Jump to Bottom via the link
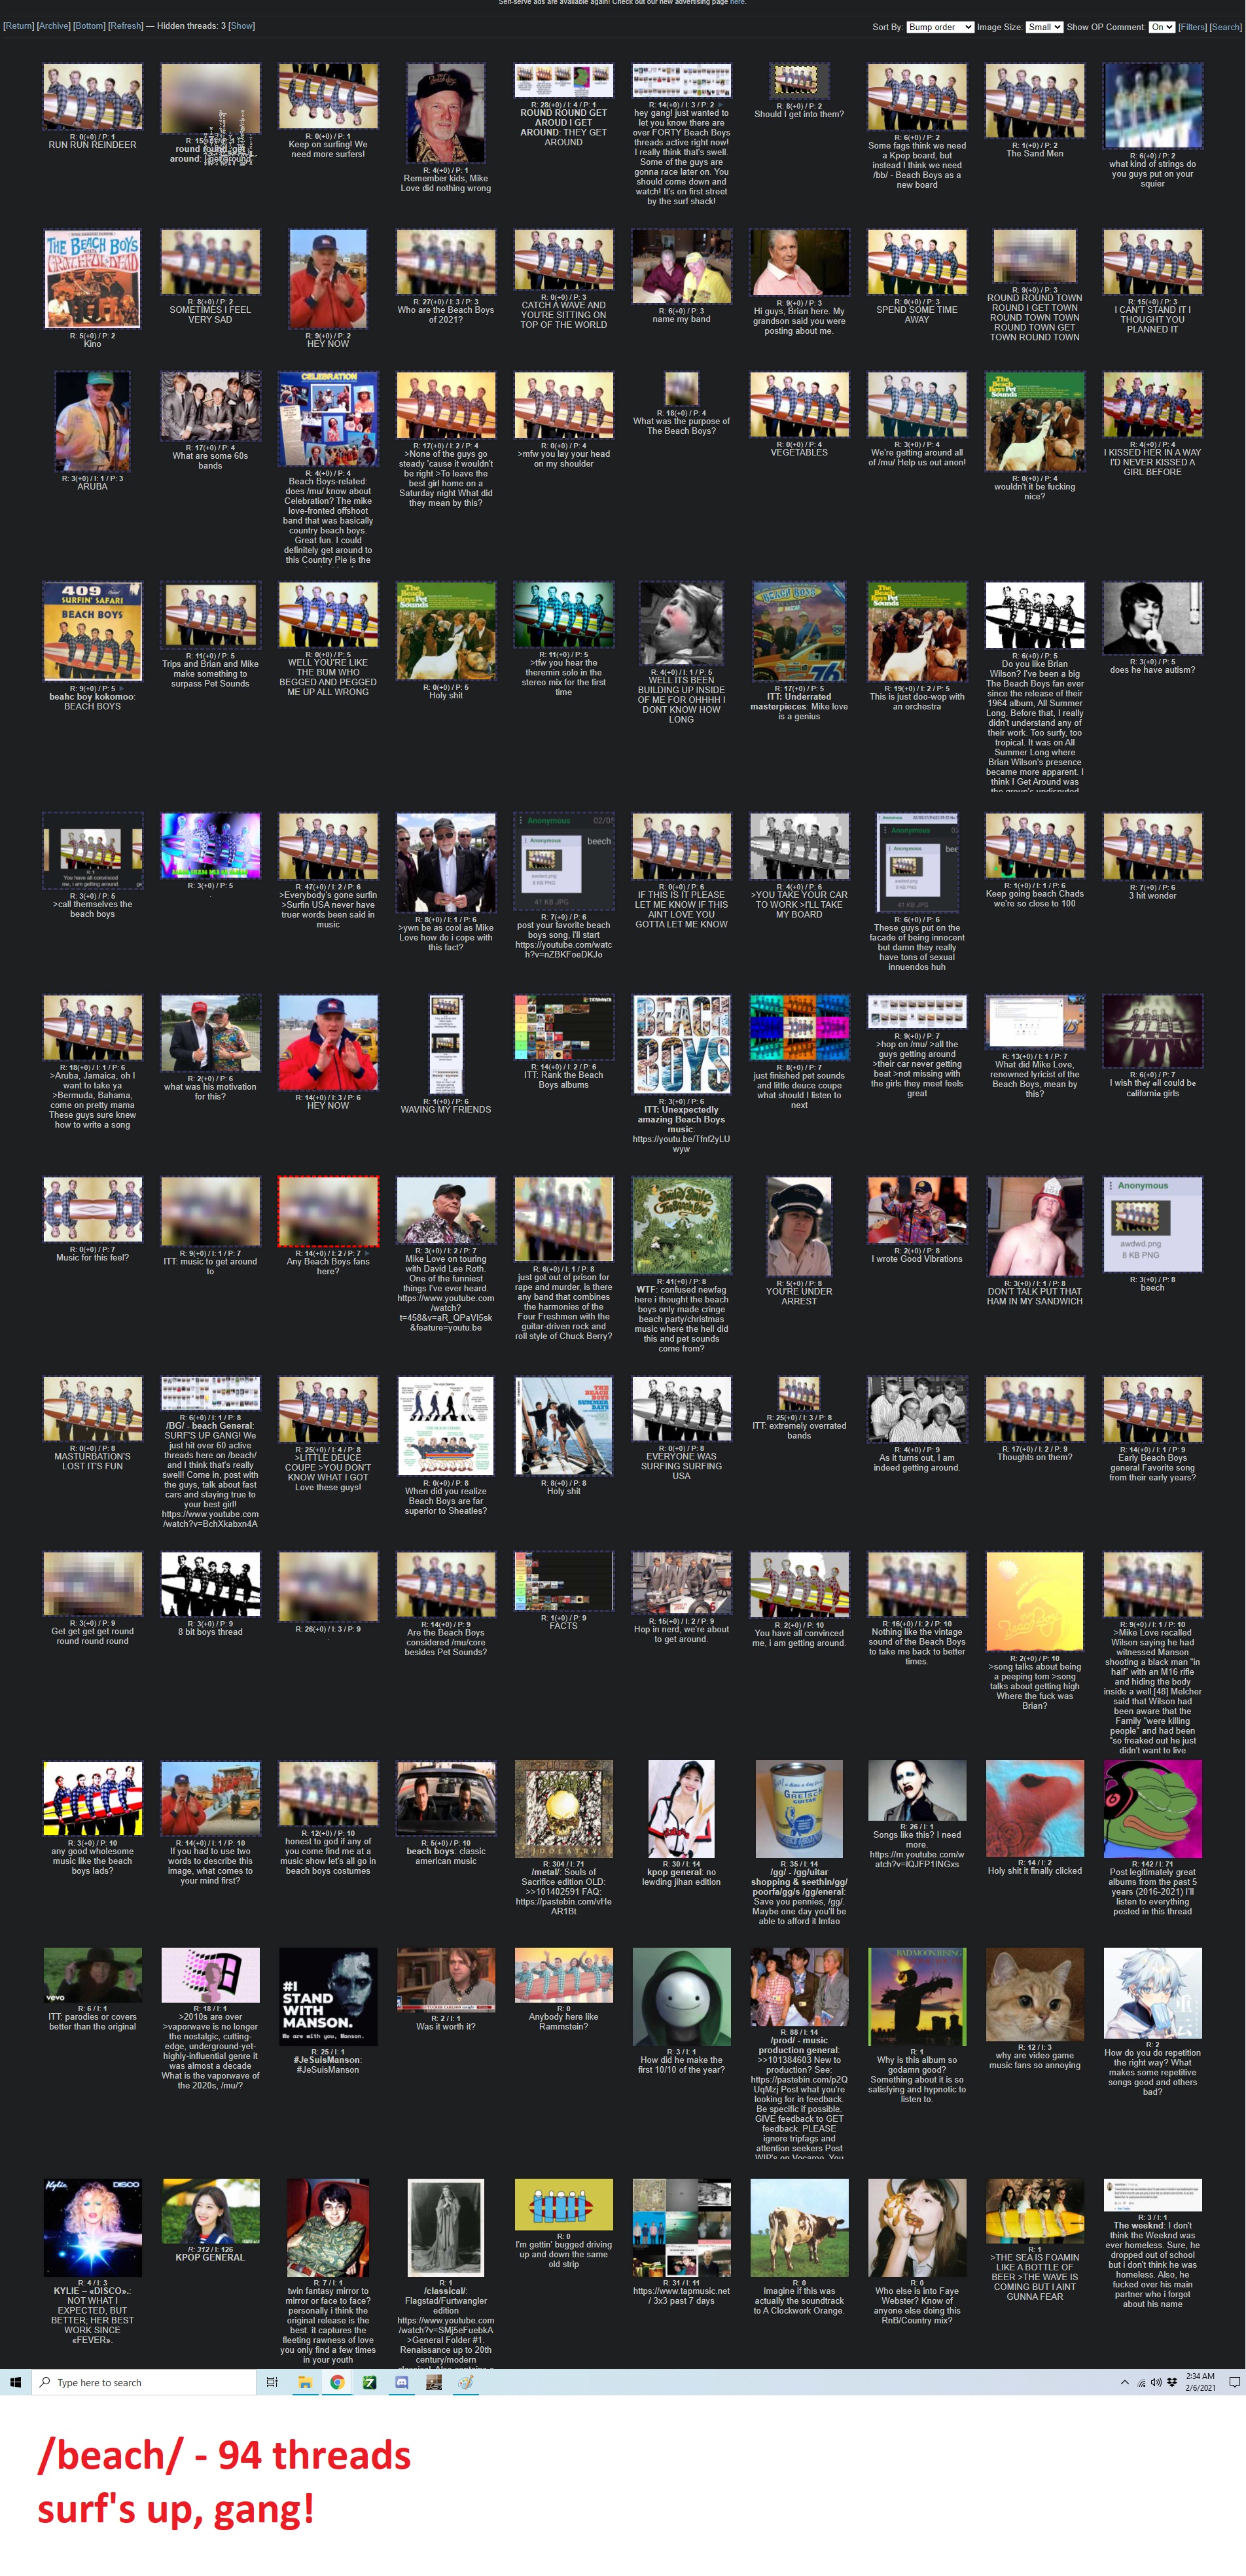1246x2576 pixels. pos(89,26)
